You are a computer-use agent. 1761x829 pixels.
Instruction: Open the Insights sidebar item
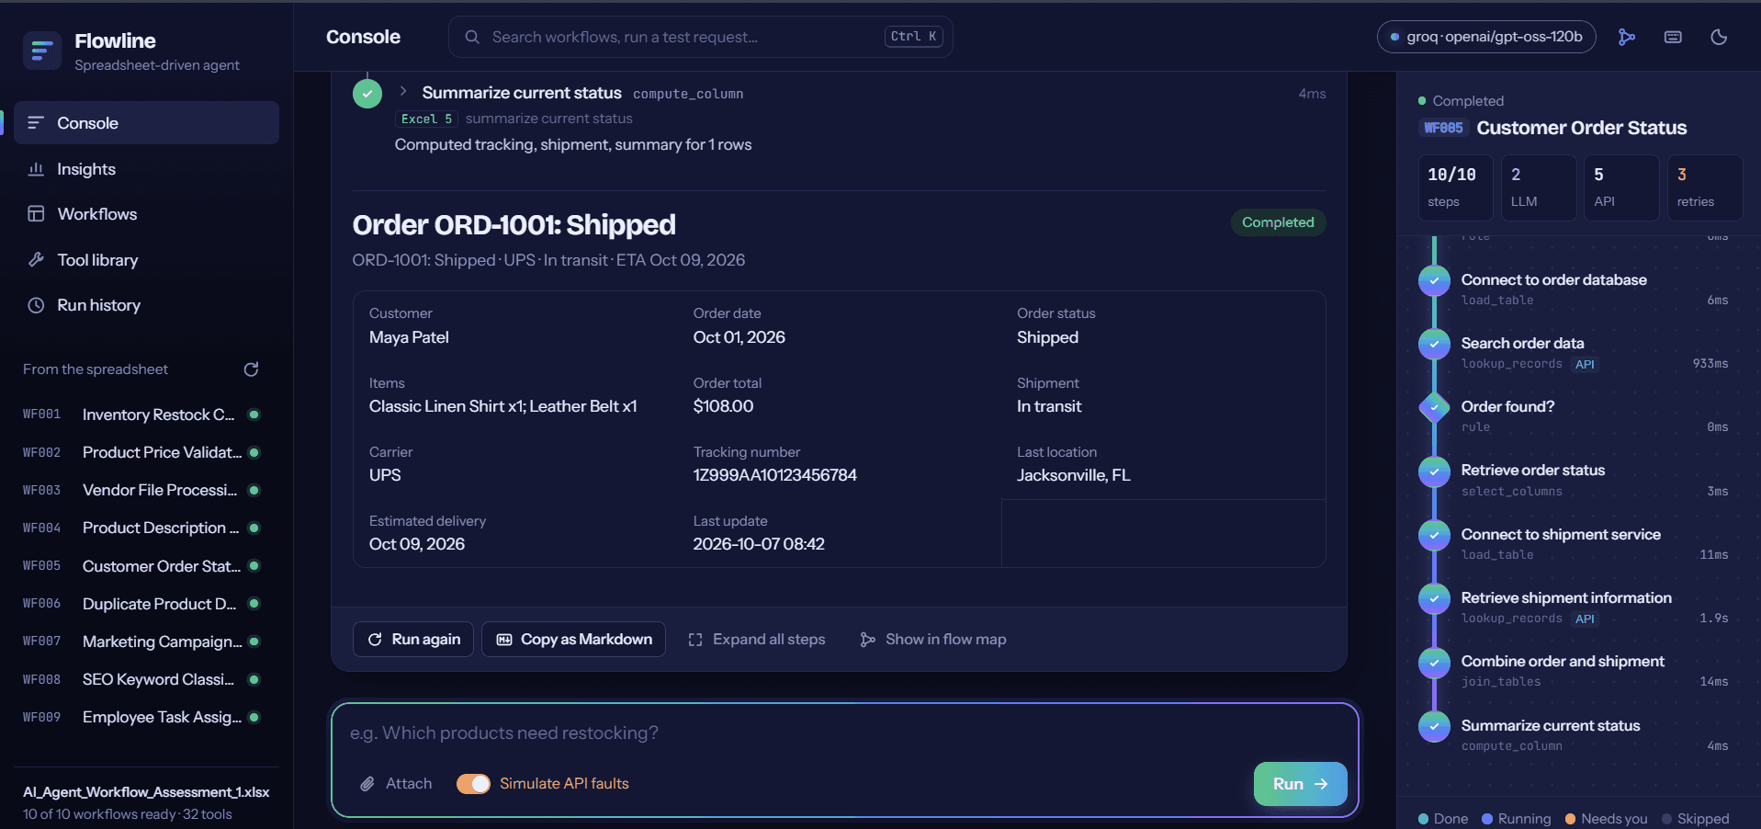coord(146,169)
